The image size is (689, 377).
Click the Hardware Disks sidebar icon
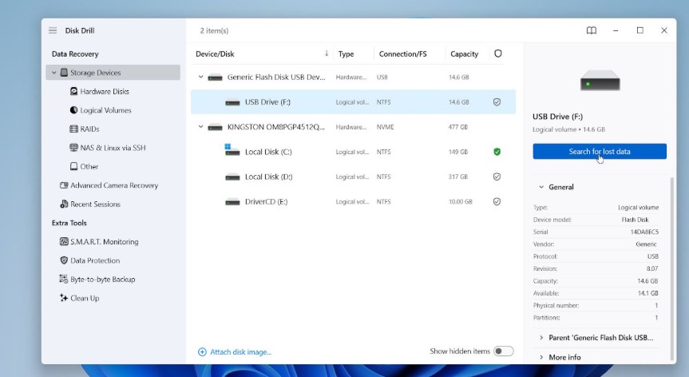73,91
